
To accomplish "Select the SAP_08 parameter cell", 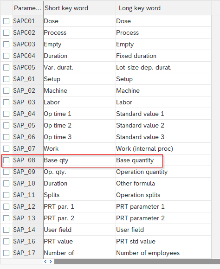I will coord(28,160).
